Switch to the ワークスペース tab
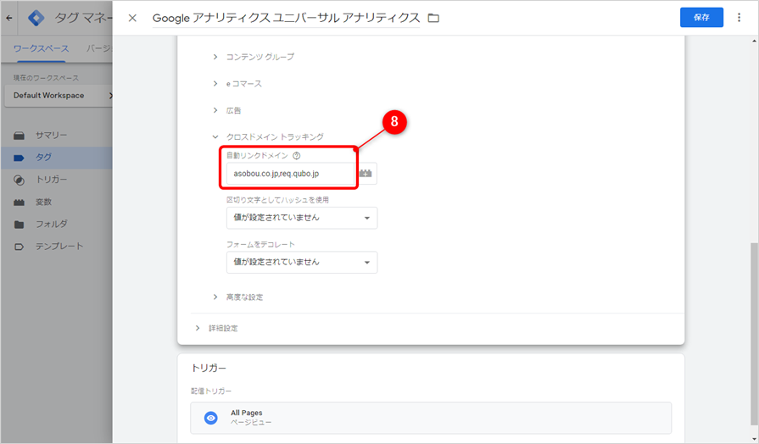Image resolution: width=759 pixels, height=444 pixels. pyautogui.click(x=42, y=48)
